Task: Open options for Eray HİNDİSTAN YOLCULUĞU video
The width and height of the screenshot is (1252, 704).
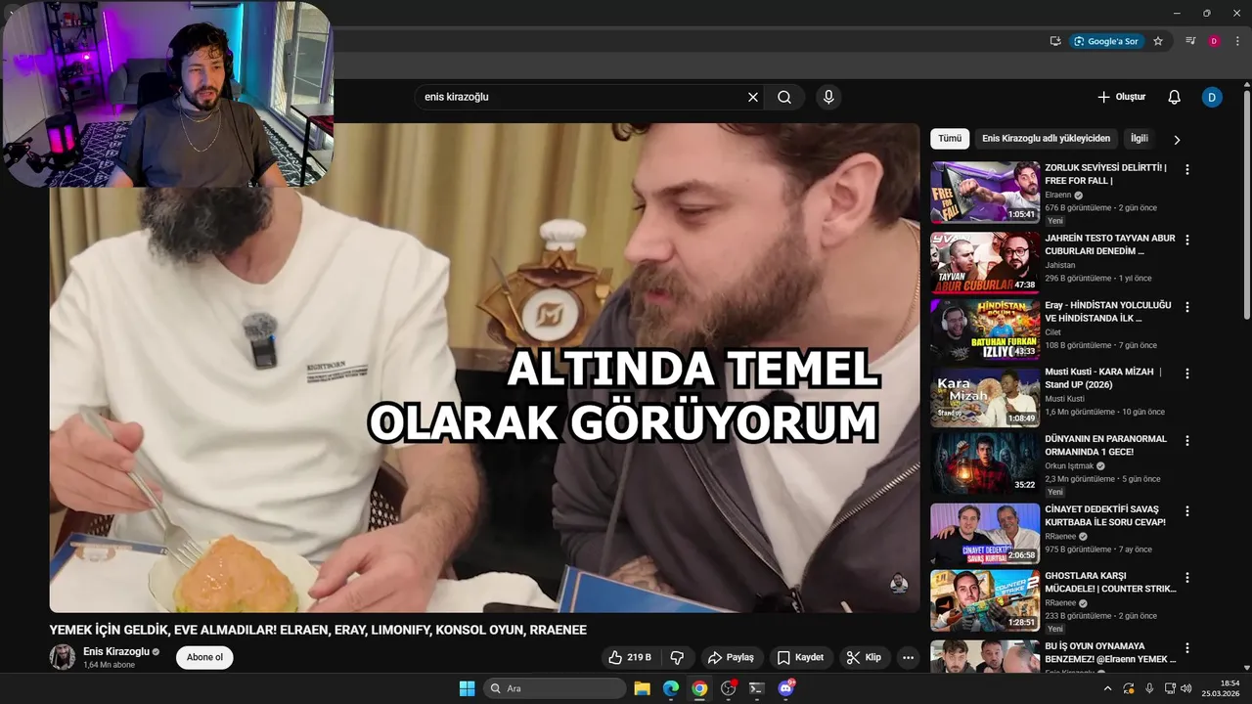Action: point(1187,306)
